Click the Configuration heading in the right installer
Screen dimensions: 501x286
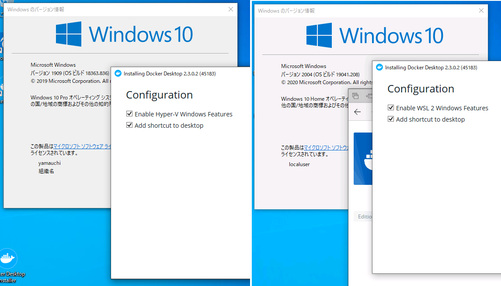pyautogui.click(x=421, y=89)
